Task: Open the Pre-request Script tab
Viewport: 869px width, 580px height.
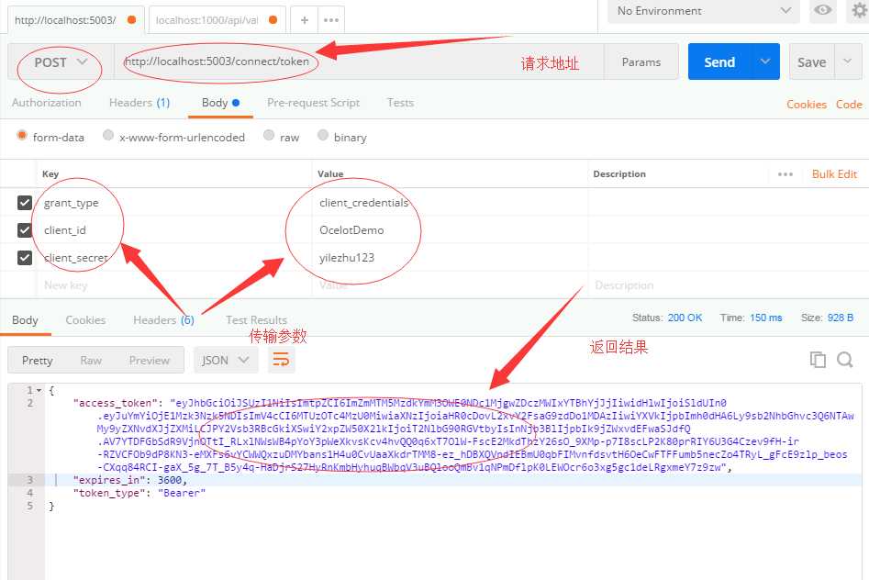Action: 313,103
